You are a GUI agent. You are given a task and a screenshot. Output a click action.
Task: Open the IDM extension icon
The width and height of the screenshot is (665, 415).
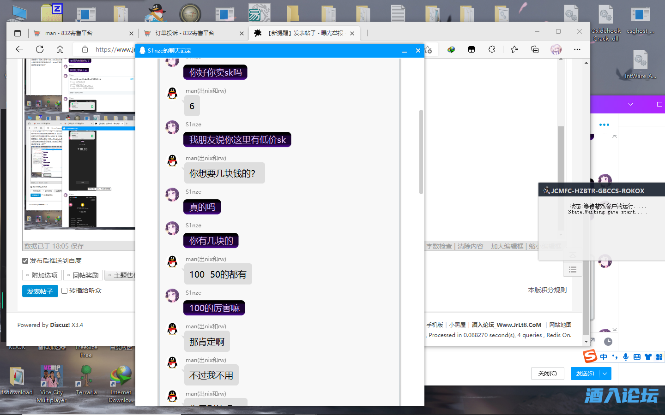[451, 49]
